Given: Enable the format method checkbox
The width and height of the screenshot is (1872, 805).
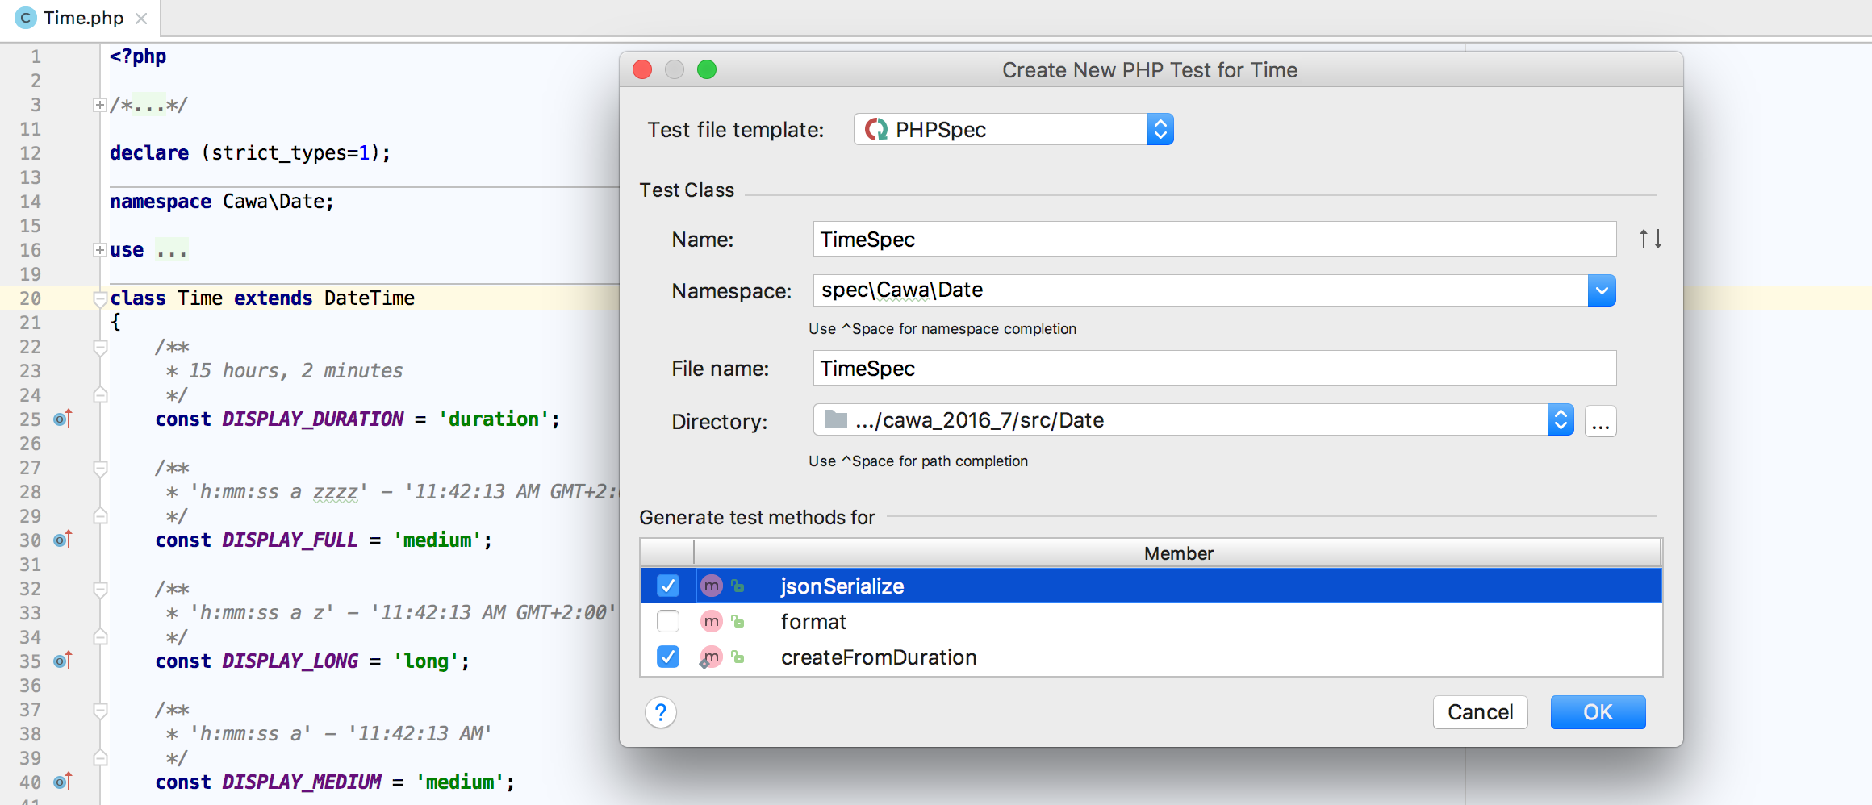Looking at the screenshot, I should (x=668, y=621).
